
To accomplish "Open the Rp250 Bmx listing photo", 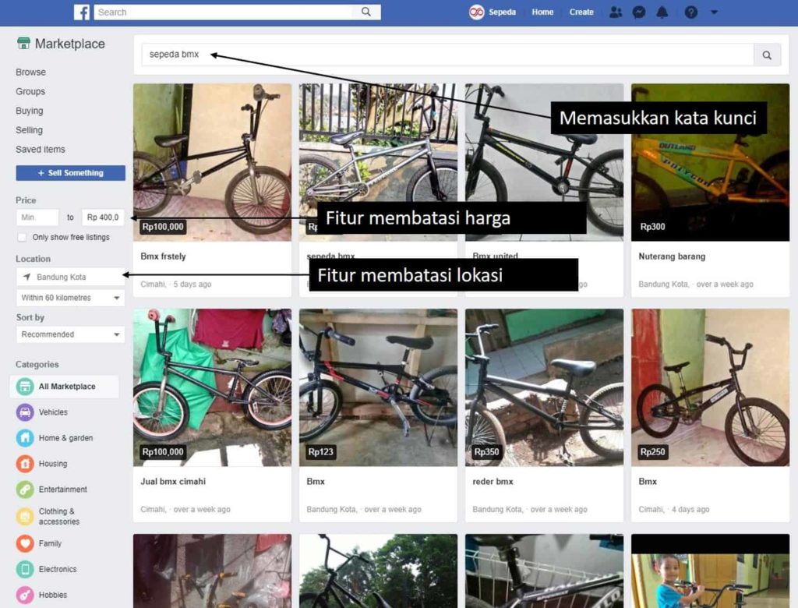I will tap(710, 387).
